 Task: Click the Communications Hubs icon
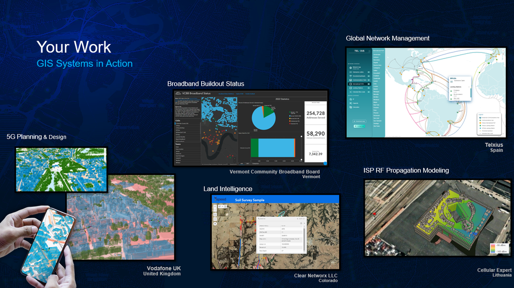coord(350,80)
